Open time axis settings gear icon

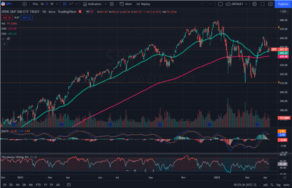click(285, 177)
